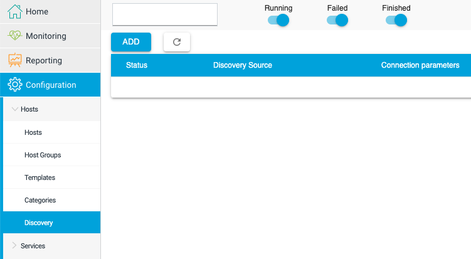Viewport: 471px width, 259px height.
Task: Toggle the Failed filter switch
Action: (x=337, y=21)
